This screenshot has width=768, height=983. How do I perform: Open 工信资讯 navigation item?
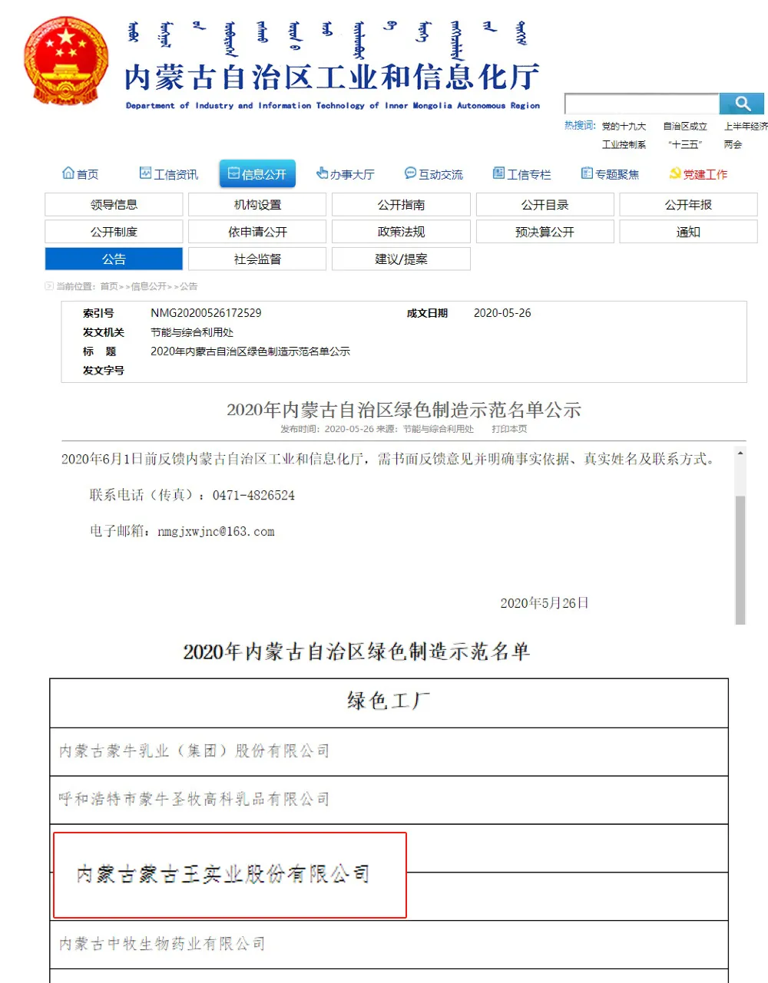(169, 174)
